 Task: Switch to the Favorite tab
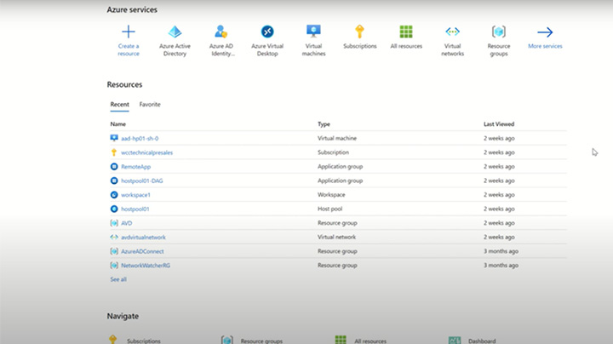150,105
